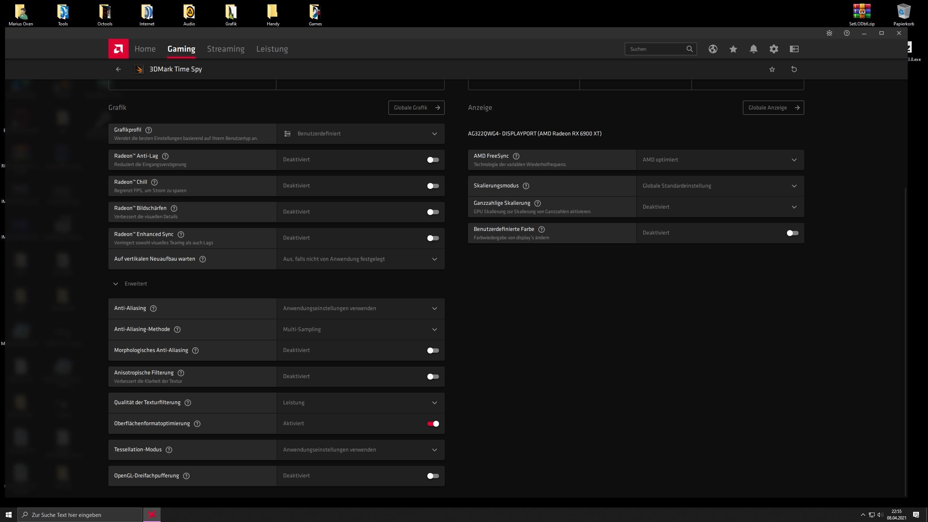928x522 pixels.
Task: Select the Gaming tab
Action: click(x=181, y=49)
